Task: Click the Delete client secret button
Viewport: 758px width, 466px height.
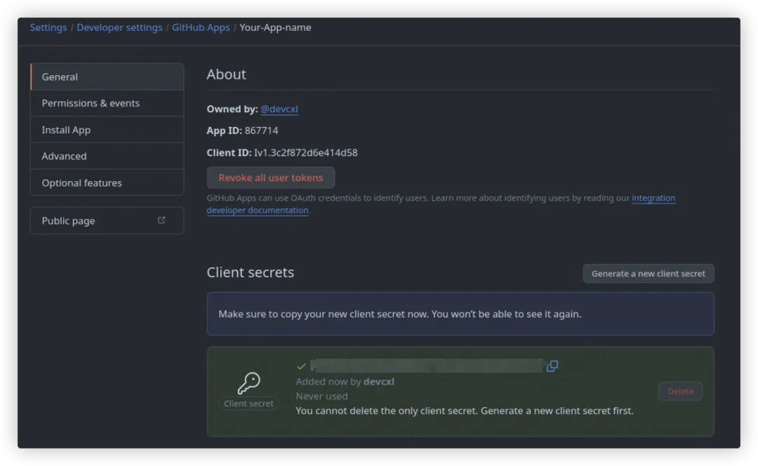Action: (680, 391)
